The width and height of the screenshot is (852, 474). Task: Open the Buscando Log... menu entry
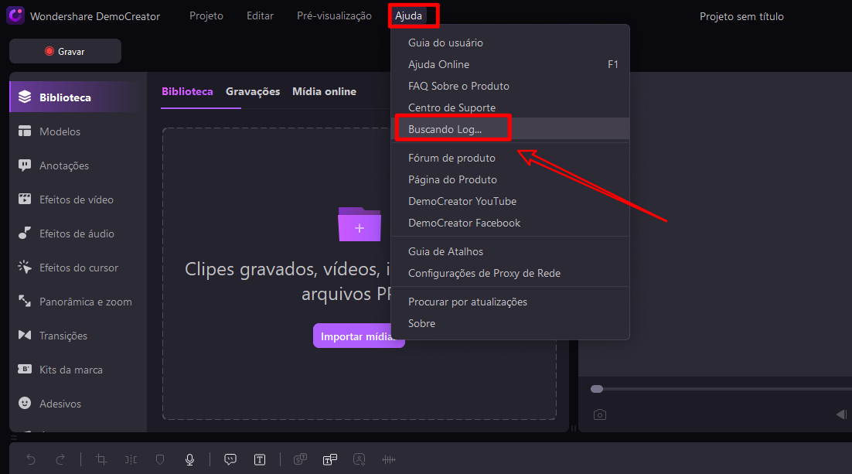click(x=445, y=129)
